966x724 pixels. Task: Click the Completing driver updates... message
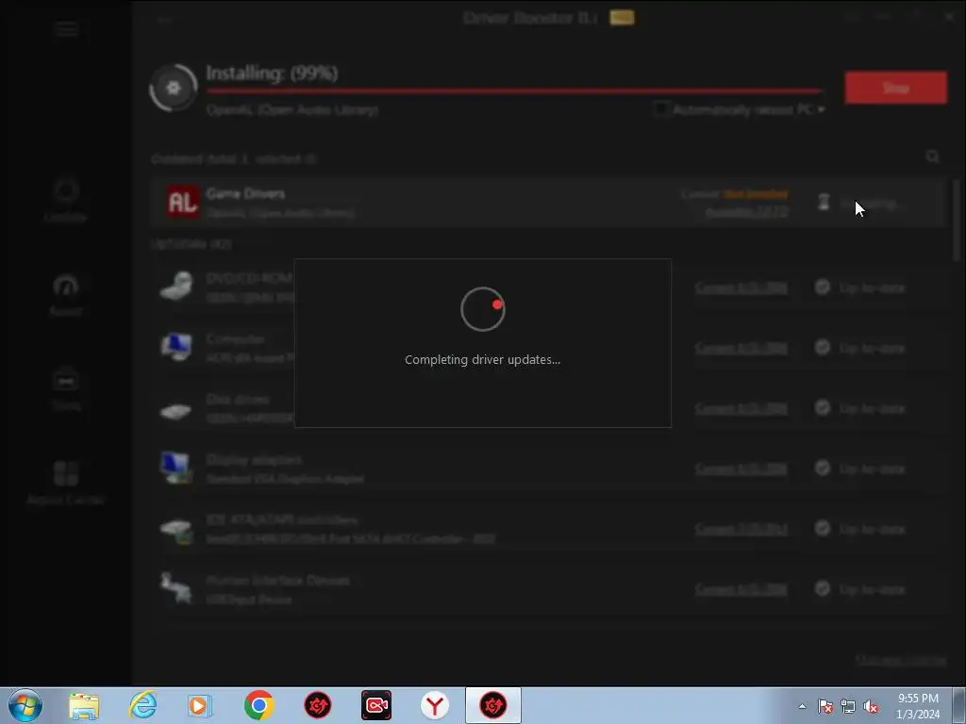tap(482, 359)
